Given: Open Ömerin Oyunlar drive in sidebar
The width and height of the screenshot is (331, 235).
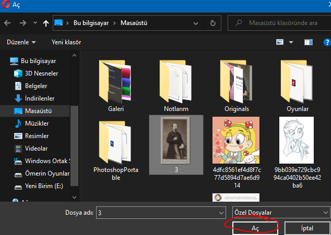Looking at the screenshot, I should [x=41, y=174].
